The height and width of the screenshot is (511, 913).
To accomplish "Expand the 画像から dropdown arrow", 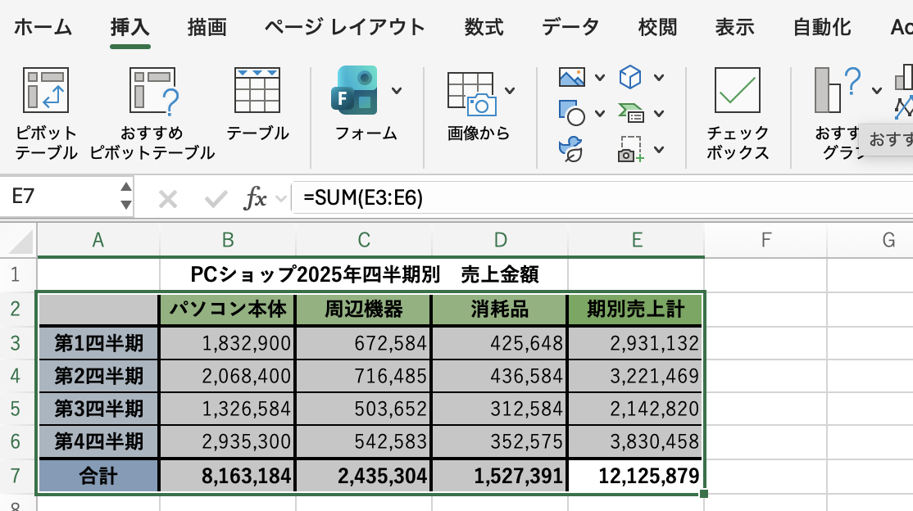I will click(x=511, y=90).
